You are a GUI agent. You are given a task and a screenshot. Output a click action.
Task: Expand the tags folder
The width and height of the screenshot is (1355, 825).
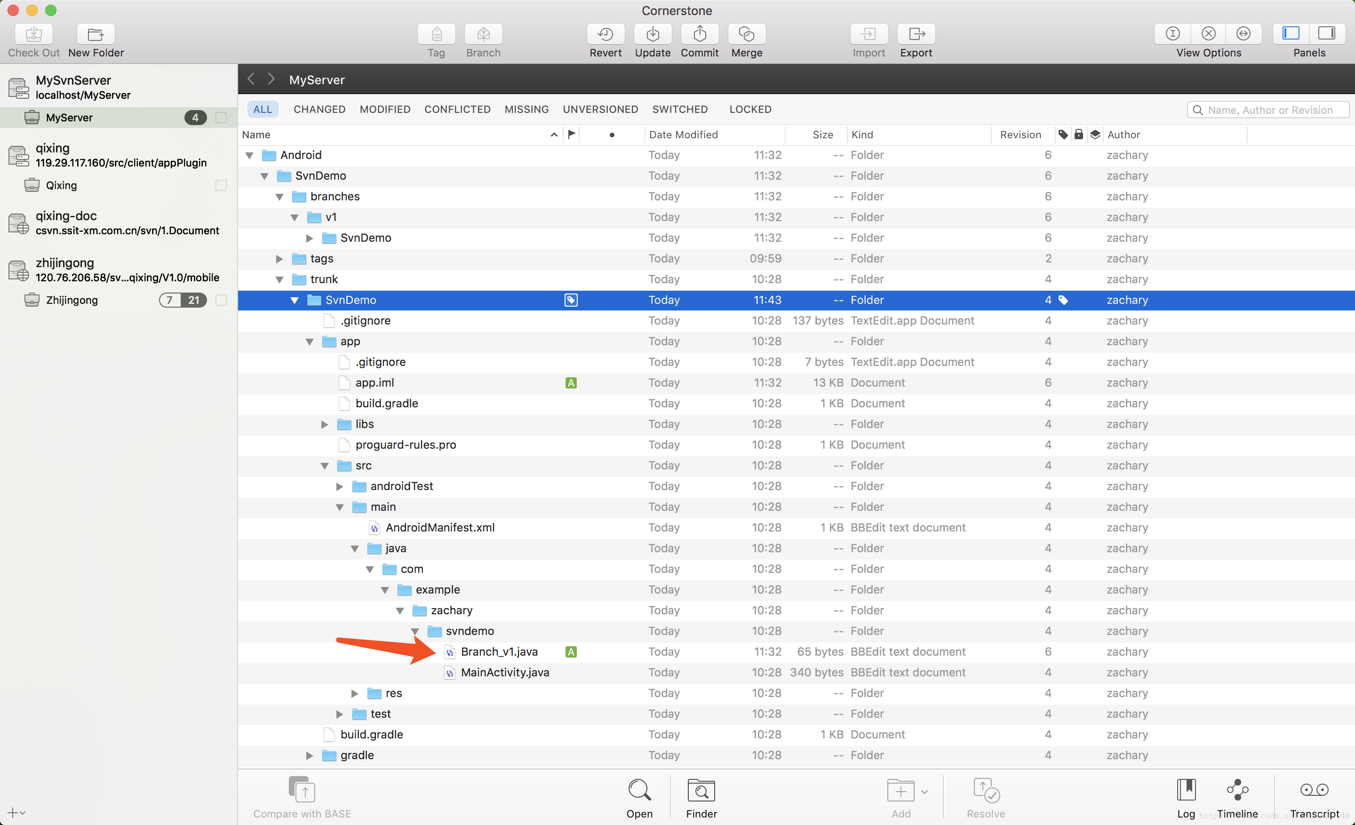(279, 259)
